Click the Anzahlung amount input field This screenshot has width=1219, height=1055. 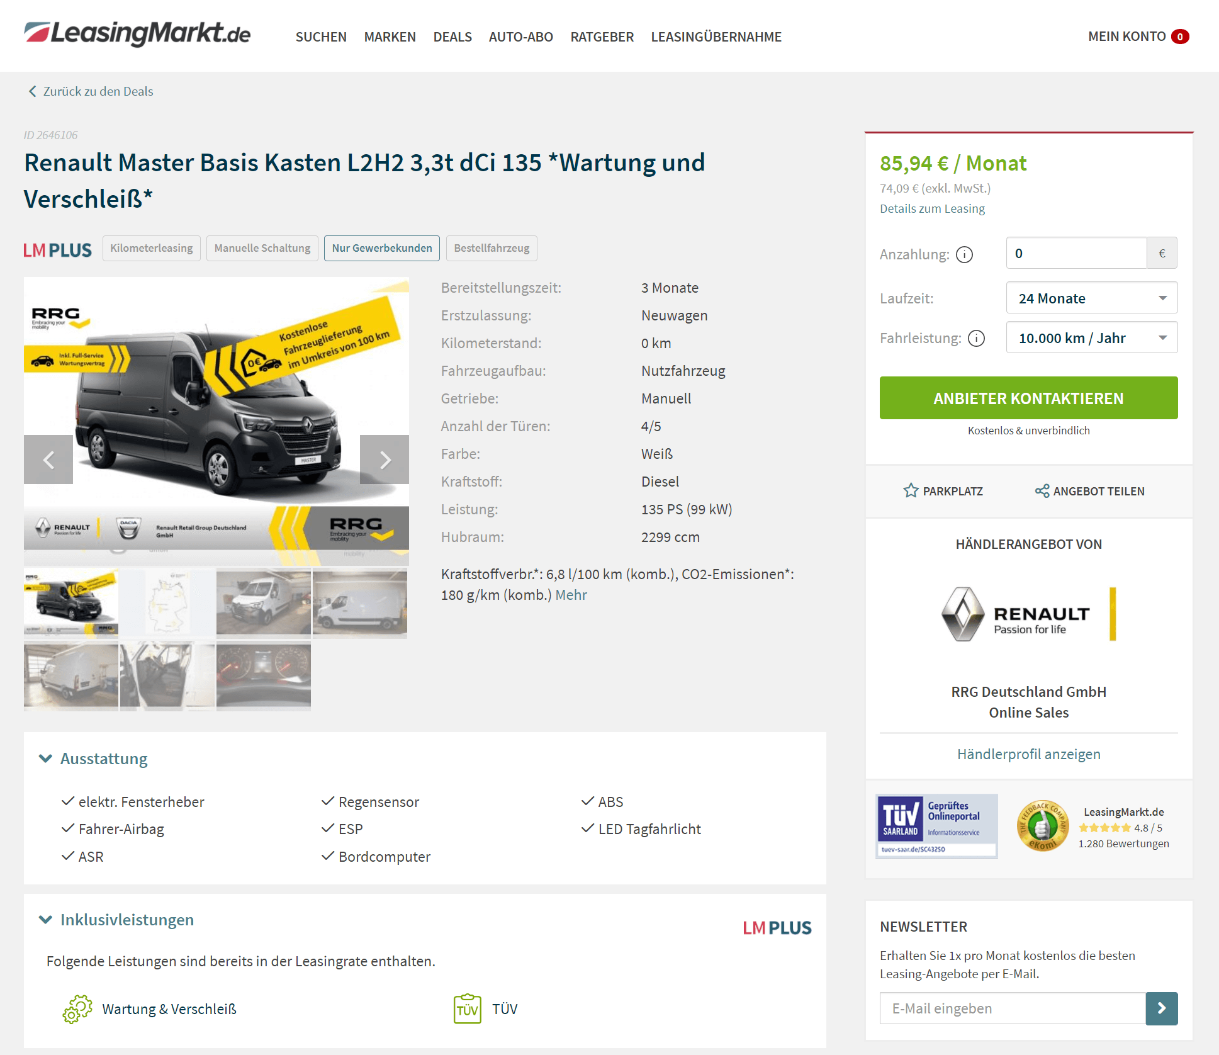pyautogui.click(x=1076, y=253)
